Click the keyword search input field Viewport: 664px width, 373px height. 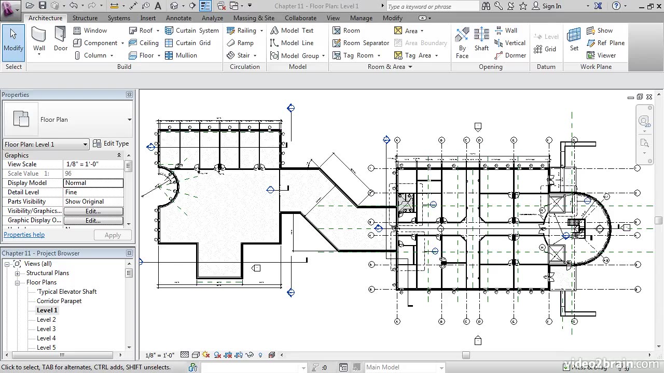433,6
